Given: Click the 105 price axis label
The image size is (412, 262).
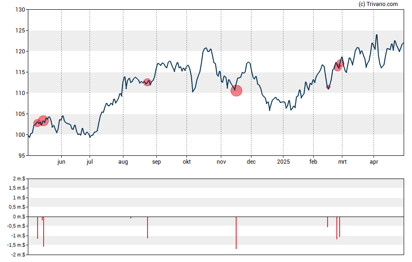Looking at the screenshot, I should [20, 114].
